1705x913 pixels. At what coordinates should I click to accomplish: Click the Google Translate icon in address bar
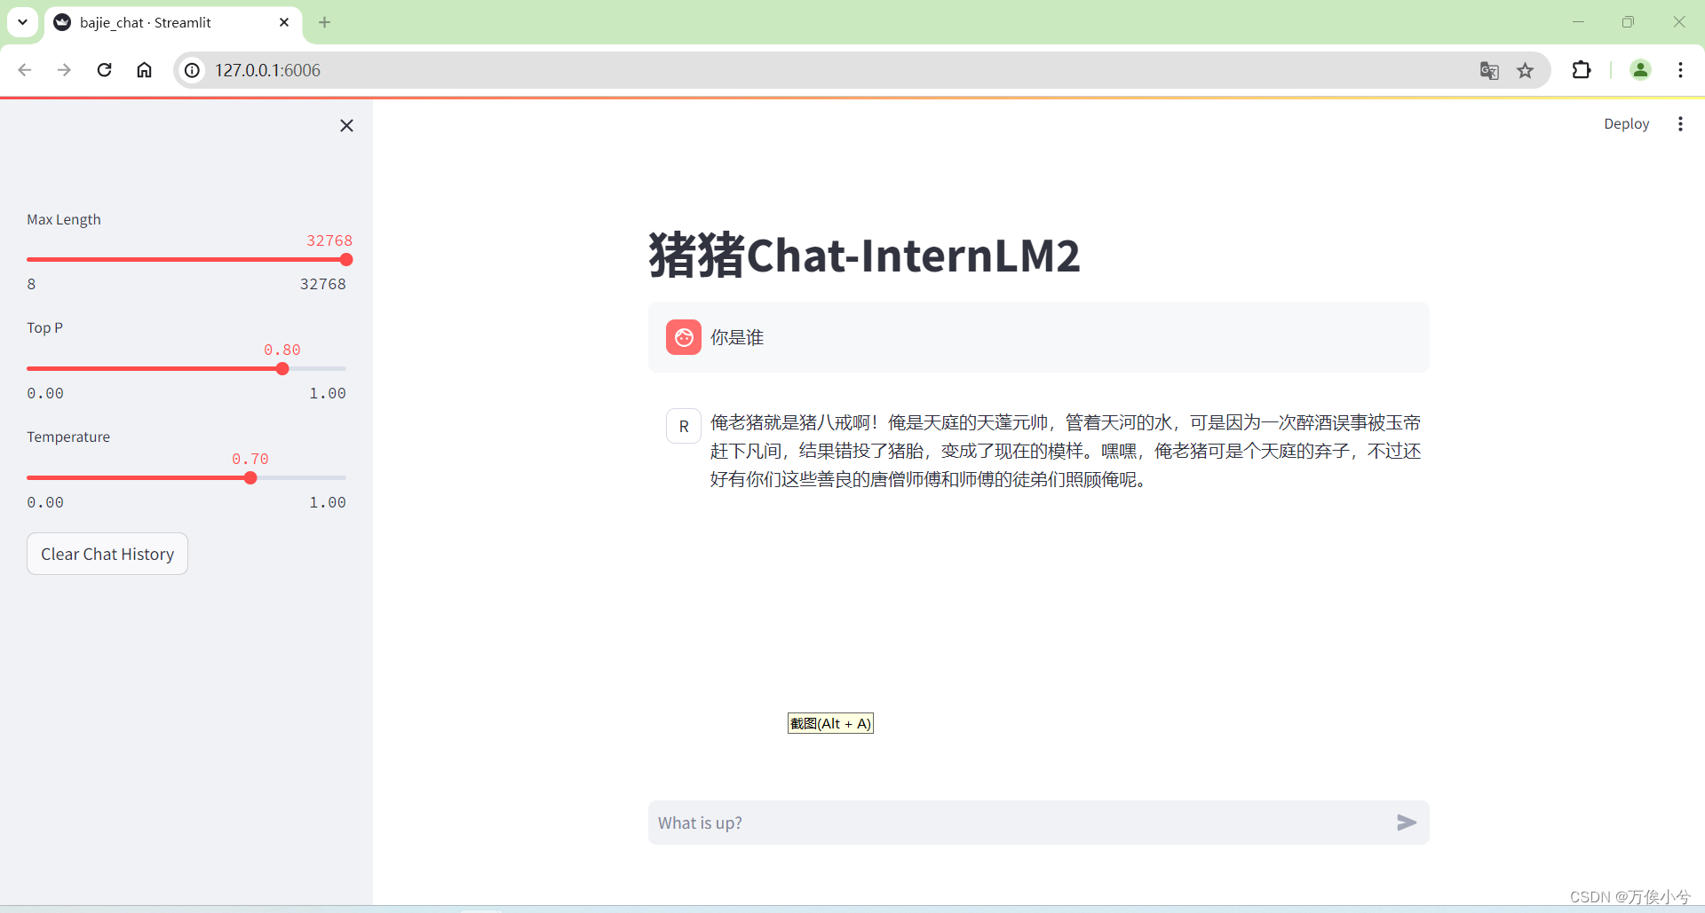1489,70
